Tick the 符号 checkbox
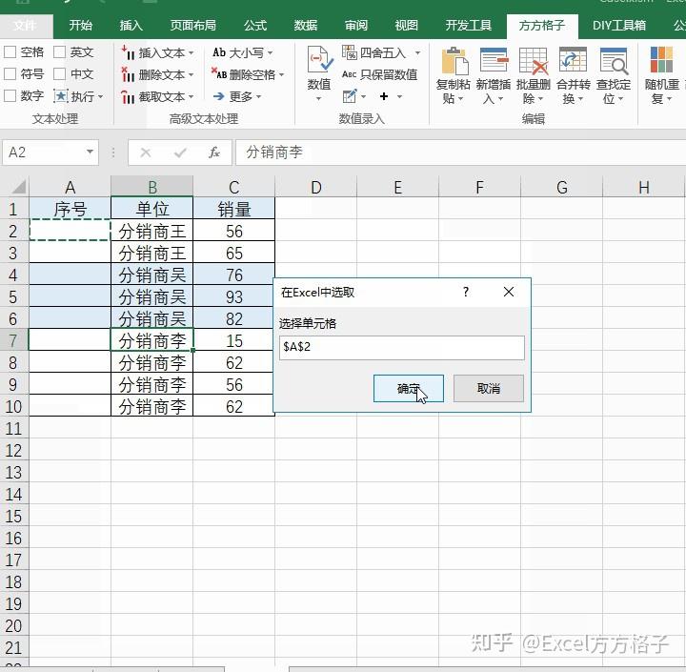 tap(10, 74)
